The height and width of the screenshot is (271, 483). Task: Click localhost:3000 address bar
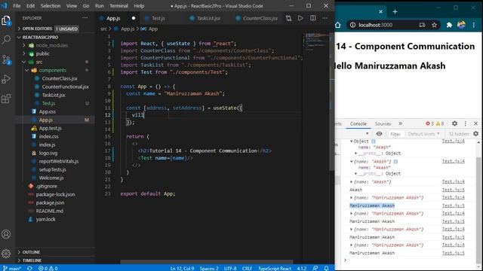[x=375, y=25]
